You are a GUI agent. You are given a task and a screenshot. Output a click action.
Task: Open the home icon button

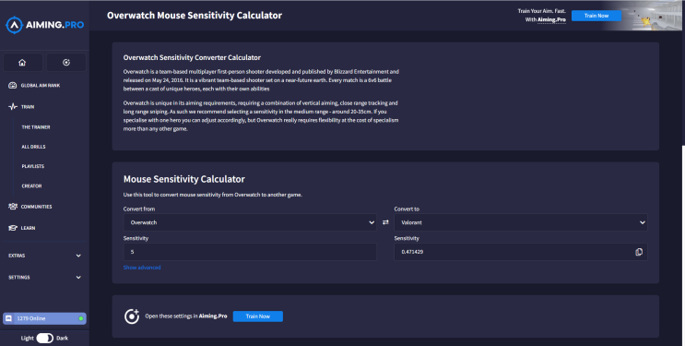[x=23, y=63]
